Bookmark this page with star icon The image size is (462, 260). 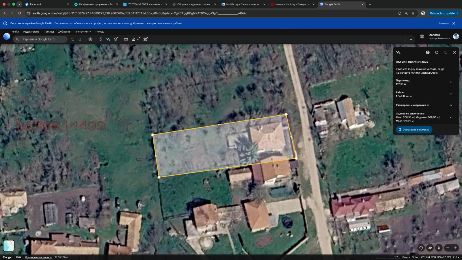413,13
